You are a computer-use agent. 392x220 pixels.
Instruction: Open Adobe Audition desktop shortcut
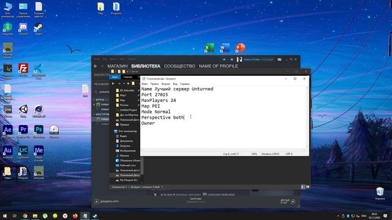(7, 152)
